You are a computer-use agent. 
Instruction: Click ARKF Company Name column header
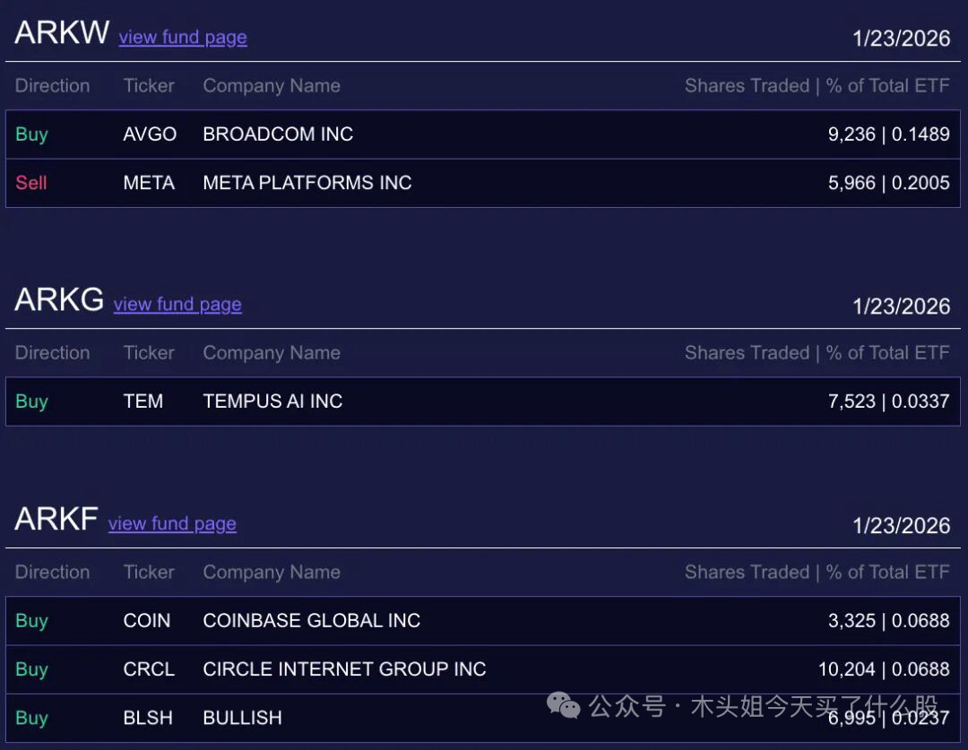[x=272, y=573]
